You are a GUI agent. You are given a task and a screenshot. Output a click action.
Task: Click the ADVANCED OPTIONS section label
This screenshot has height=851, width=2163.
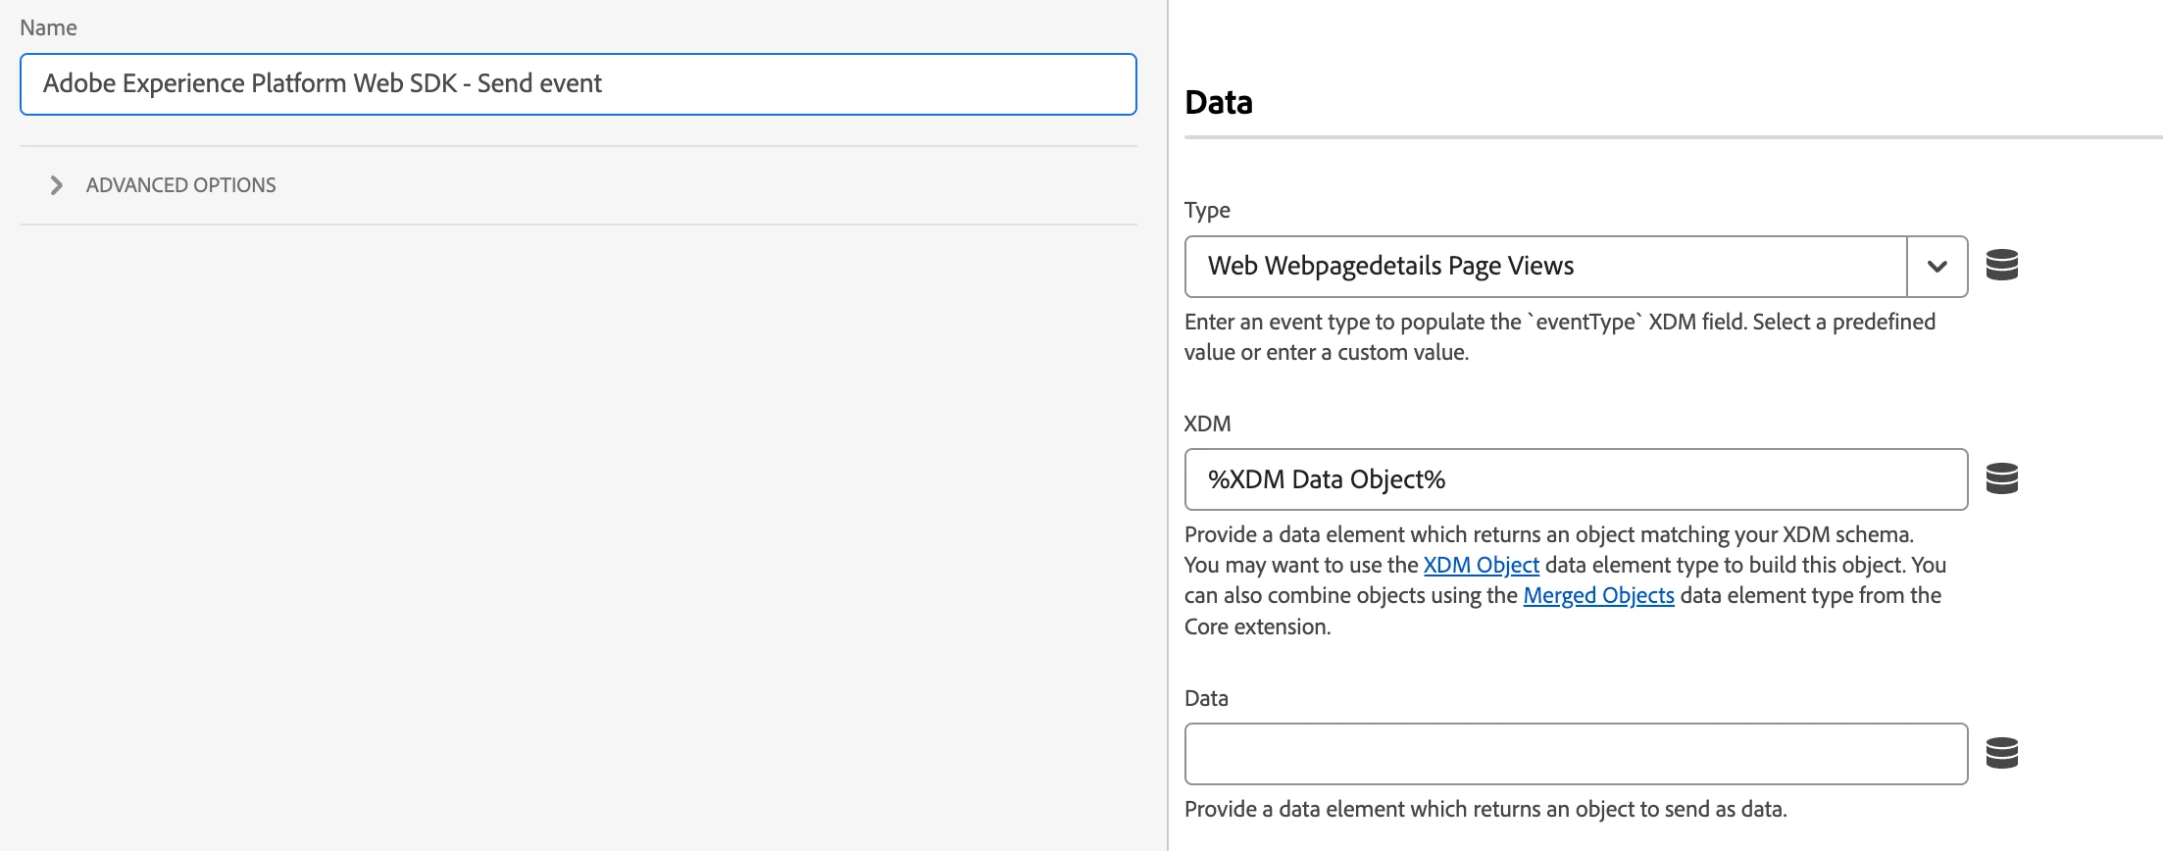(181, 185)
